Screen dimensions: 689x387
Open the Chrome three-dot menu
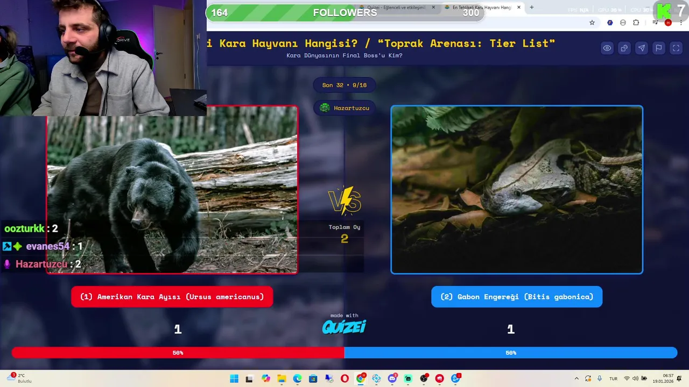click(x=681, y=23)
